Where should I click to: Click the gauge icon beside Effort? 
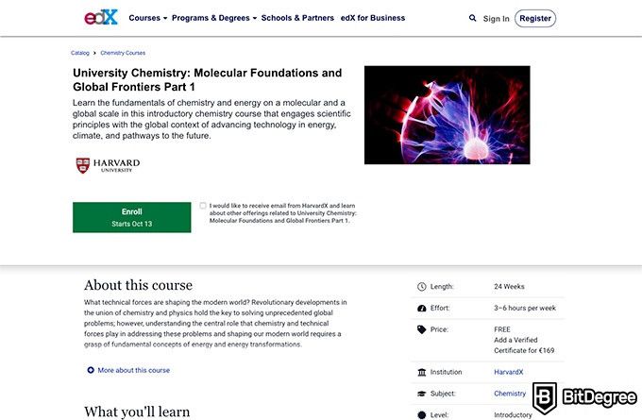(422, 309)
